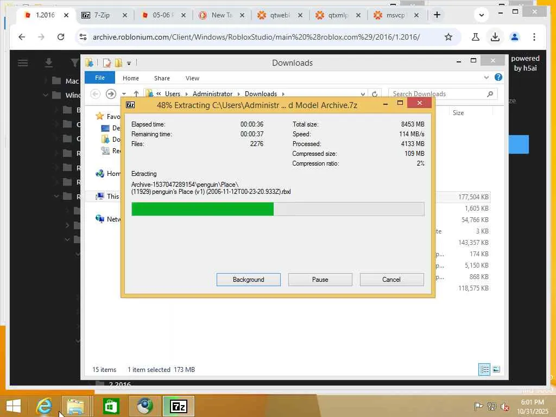Click Downloads in the address path

coord(261,93)
